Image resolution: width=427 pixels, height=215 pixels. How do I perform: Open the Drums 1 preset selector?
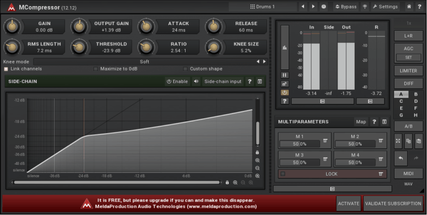pyautogui.click(x=262, y=7)
